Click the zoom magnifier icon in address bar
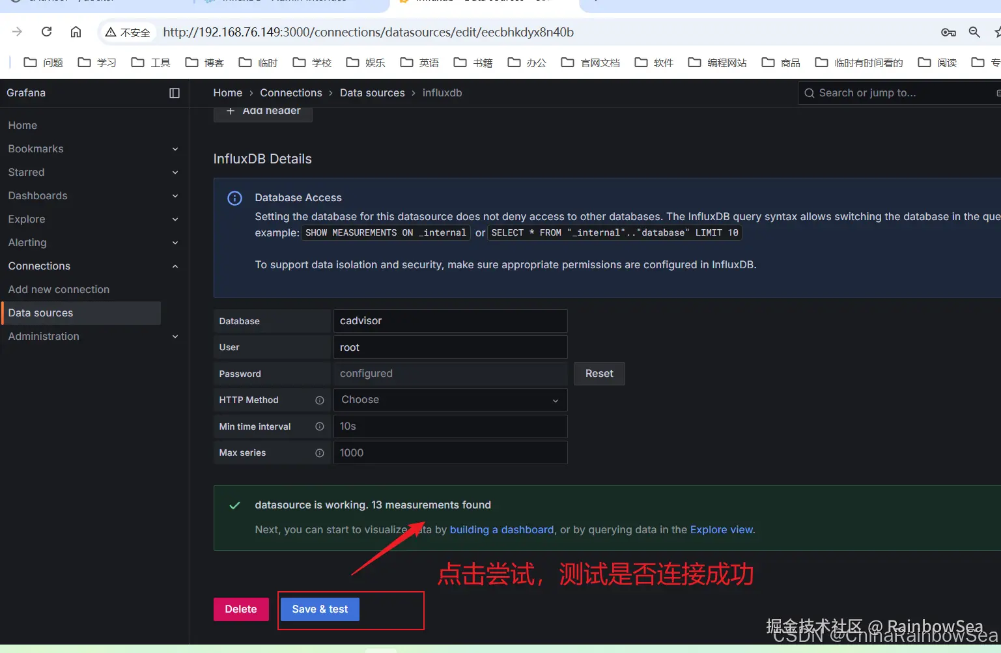Viewport: 1001px width, 653px height. click(974, 32)
